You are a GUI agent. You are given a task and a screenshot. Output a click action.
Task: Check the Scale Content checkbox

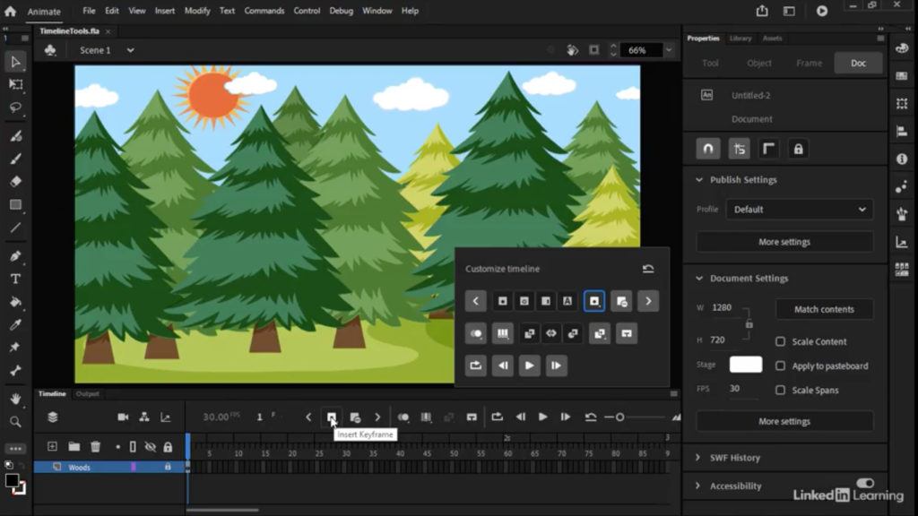coord(781,341)
